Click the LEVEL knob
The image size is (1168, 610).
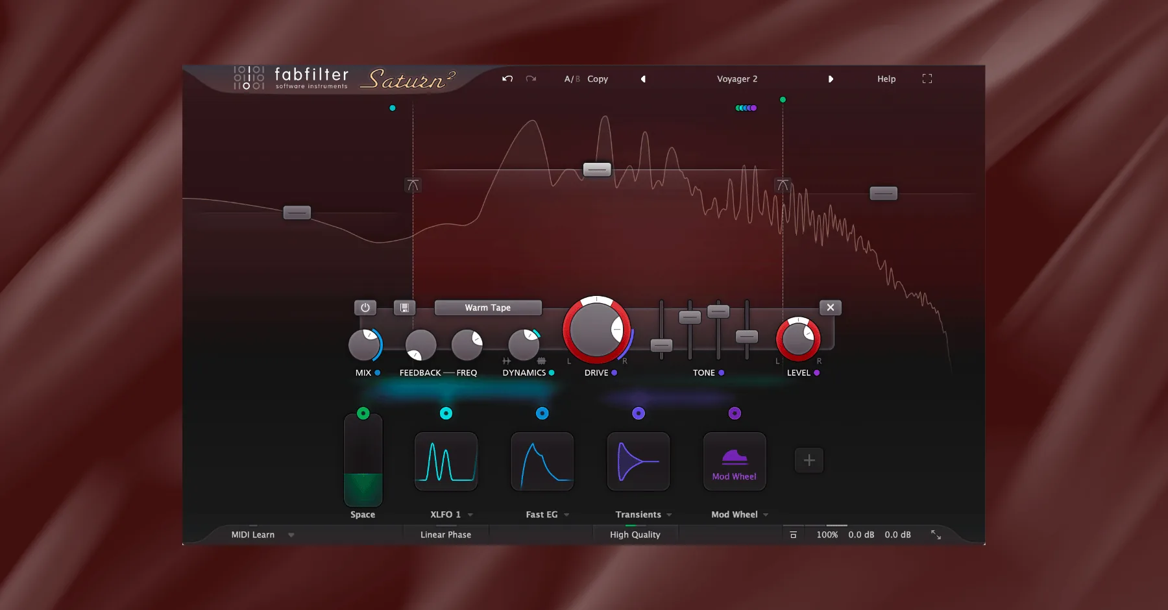[x=798, y=339]
